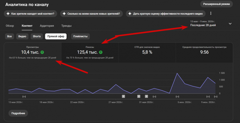Click green up-arrow icon next to Просмотры

pos(42,52)
